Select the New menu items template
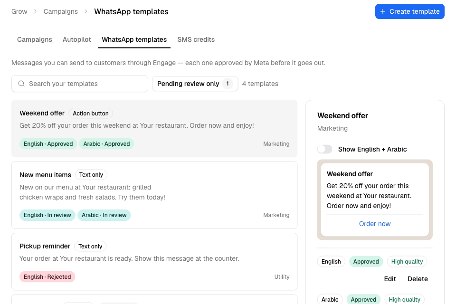The width and height of the screenshot is (456, 304). (154, 195)
